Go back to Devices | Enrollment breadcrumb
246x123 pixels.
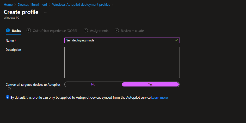32,5
